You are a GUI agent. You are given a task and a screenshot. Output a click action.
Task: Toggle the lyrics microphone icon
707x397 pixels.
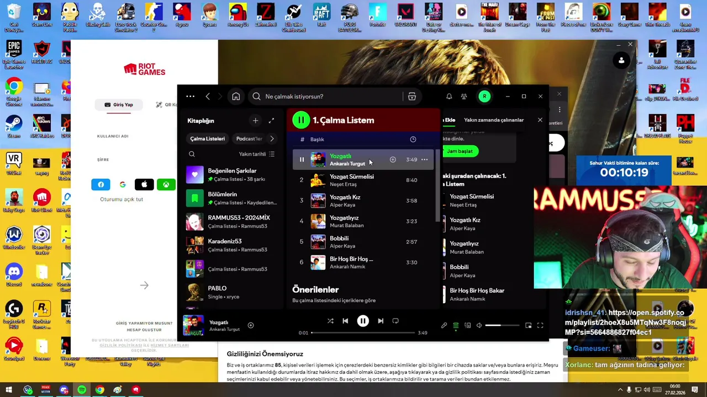pos(444,325)
